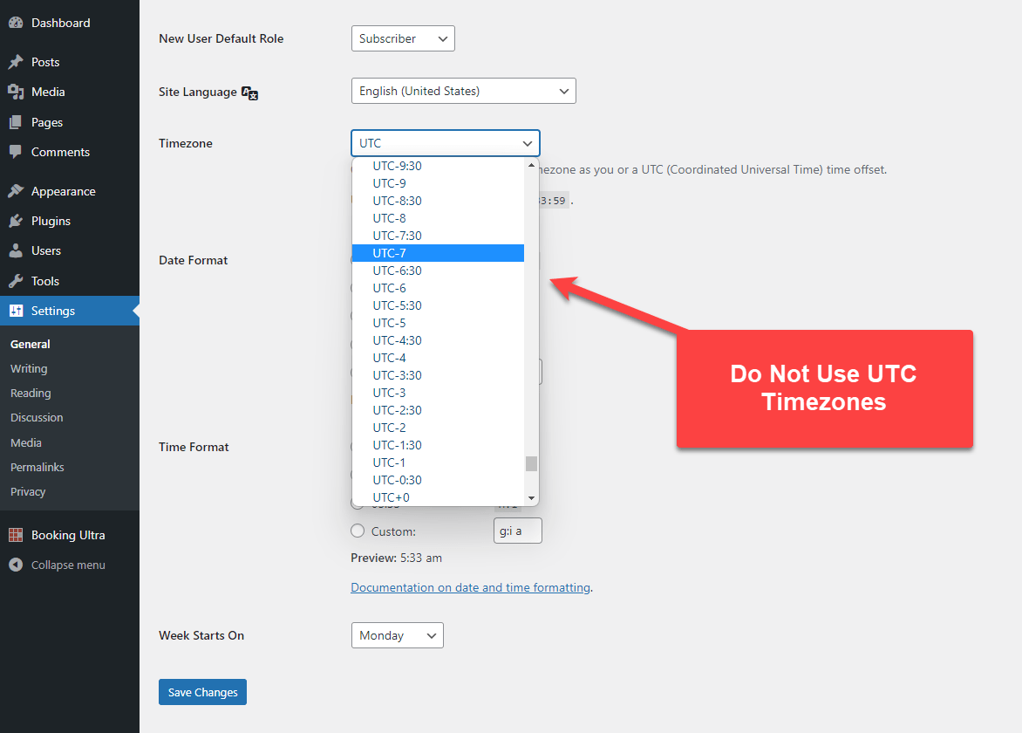This screenshot has width=1022, height=733.
Task: Click the Plugins plug icon
Action: (16, 221)
